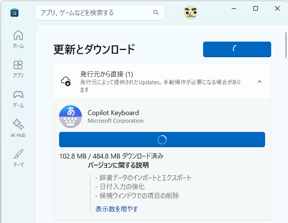Click the Microsoft Store logo icon

coord(14,13)
